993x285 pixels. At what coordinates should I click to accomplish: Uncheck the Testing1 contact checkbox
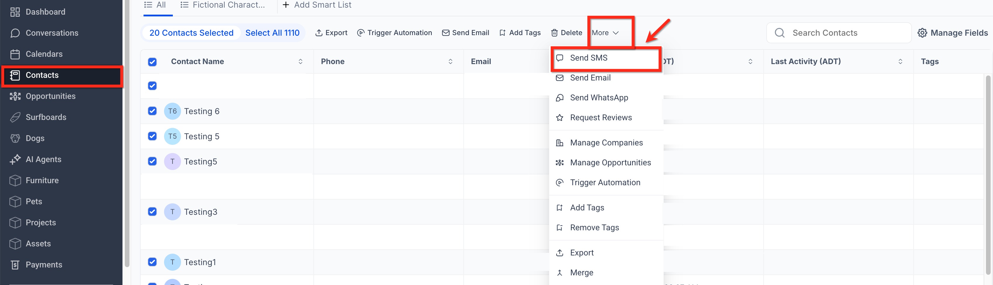pyautogui.click(x=152, y=262)
